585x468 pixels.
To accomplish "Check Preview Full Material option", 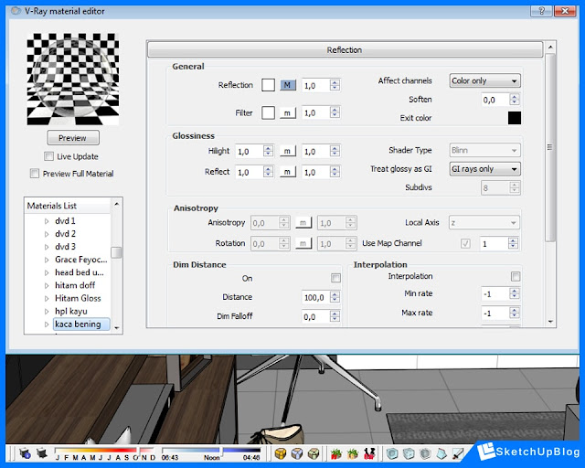I will click(35, 173).
